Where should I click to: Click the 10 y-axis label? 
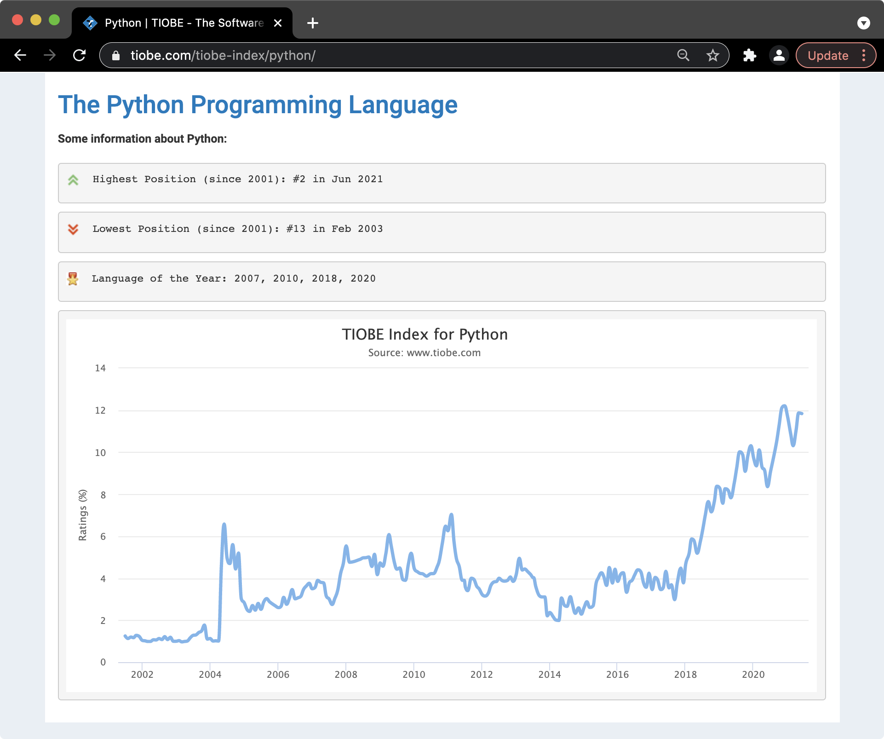click(x=100, y=453)
